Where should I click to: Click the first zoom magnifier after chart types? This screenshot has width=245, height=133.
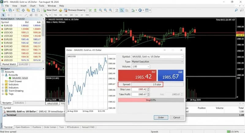[100, 10]
